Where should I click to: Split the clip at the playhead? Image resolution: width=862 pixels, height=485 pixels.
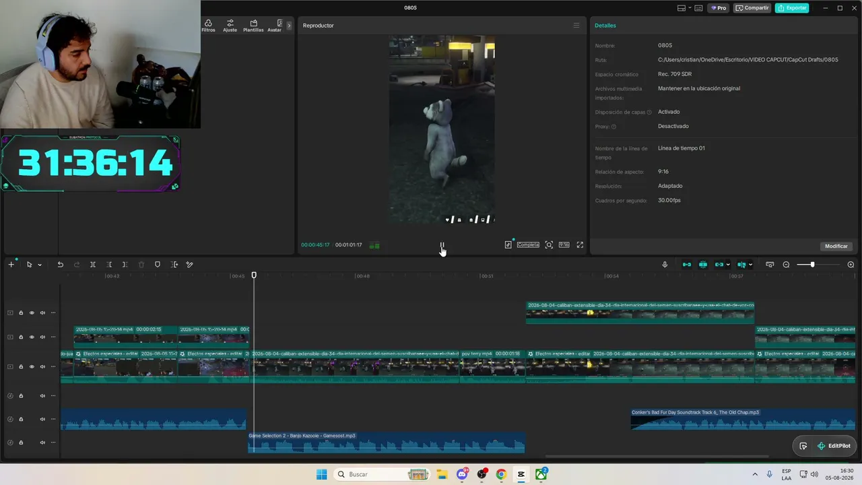pyautogui.click(x=93, y=265)
